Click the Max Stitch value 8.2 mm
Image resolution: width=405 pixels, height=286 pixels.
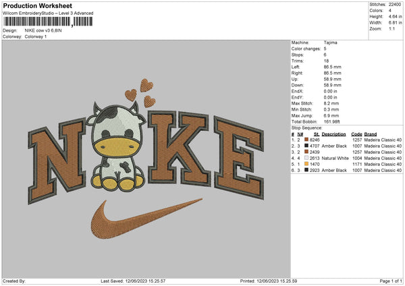(x=331, y=103)
